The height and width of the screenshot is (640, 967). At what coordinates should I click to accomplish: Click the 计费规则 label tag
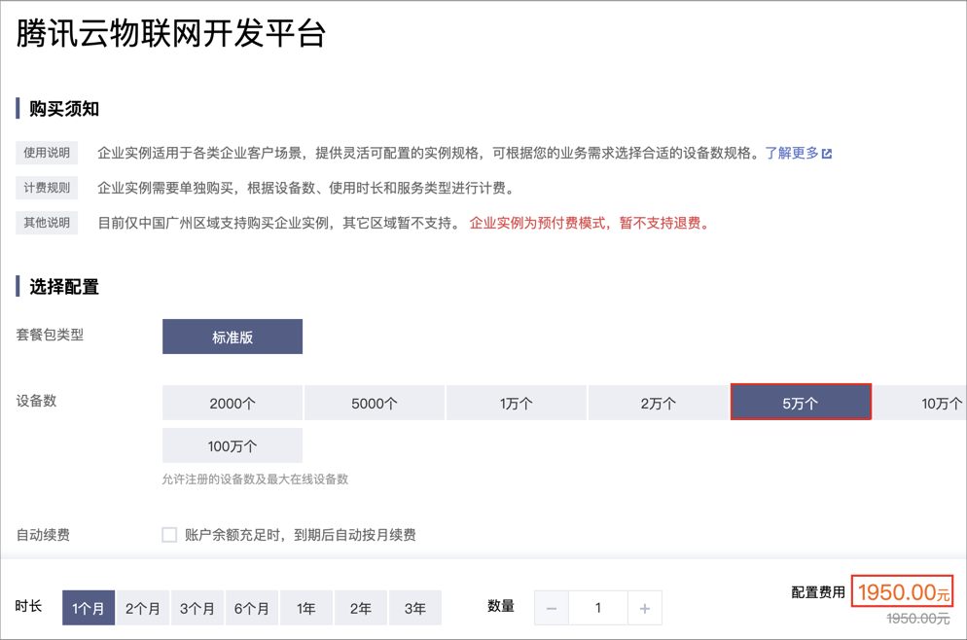click(x=47, y=188)
